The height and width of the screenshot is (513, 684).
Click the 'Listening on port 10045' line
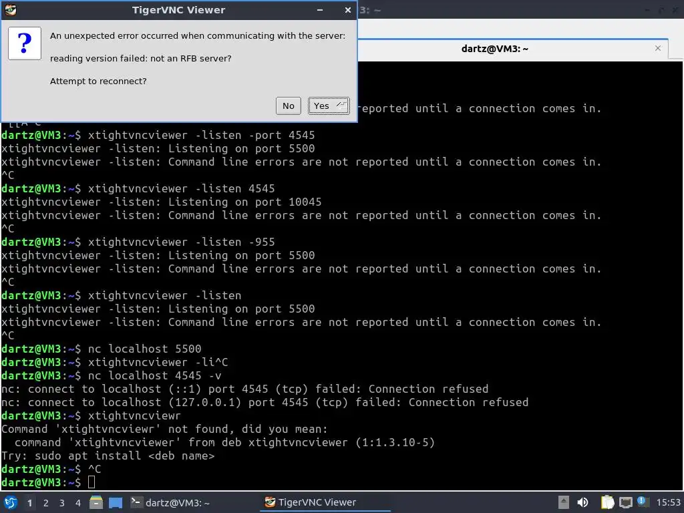click(x=162, y=202)
